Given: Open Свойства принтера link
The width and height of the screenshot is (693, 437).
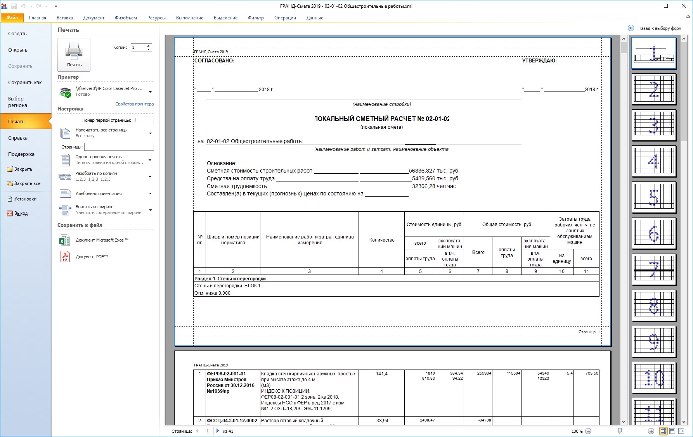Looking at the screenshot, I should 134,104.
